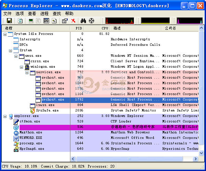Viewport: 206px width, 171px height.
Task: Click the WINWORD.EXE Word icon
Action: (16, 138)
